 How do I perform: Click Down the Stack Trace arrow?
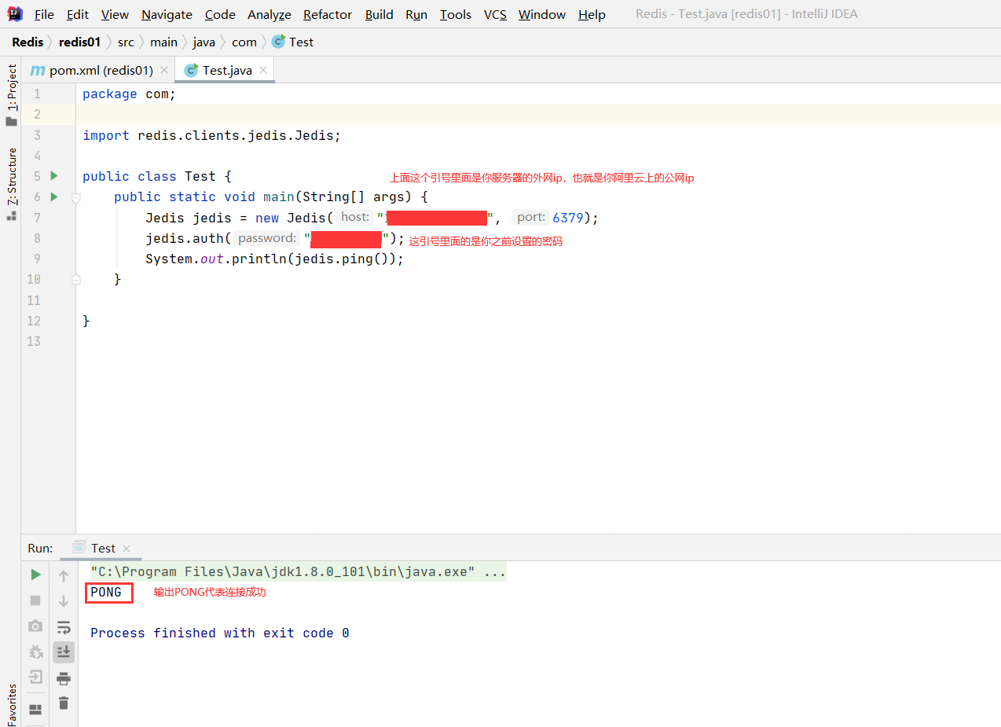(64, 601)
